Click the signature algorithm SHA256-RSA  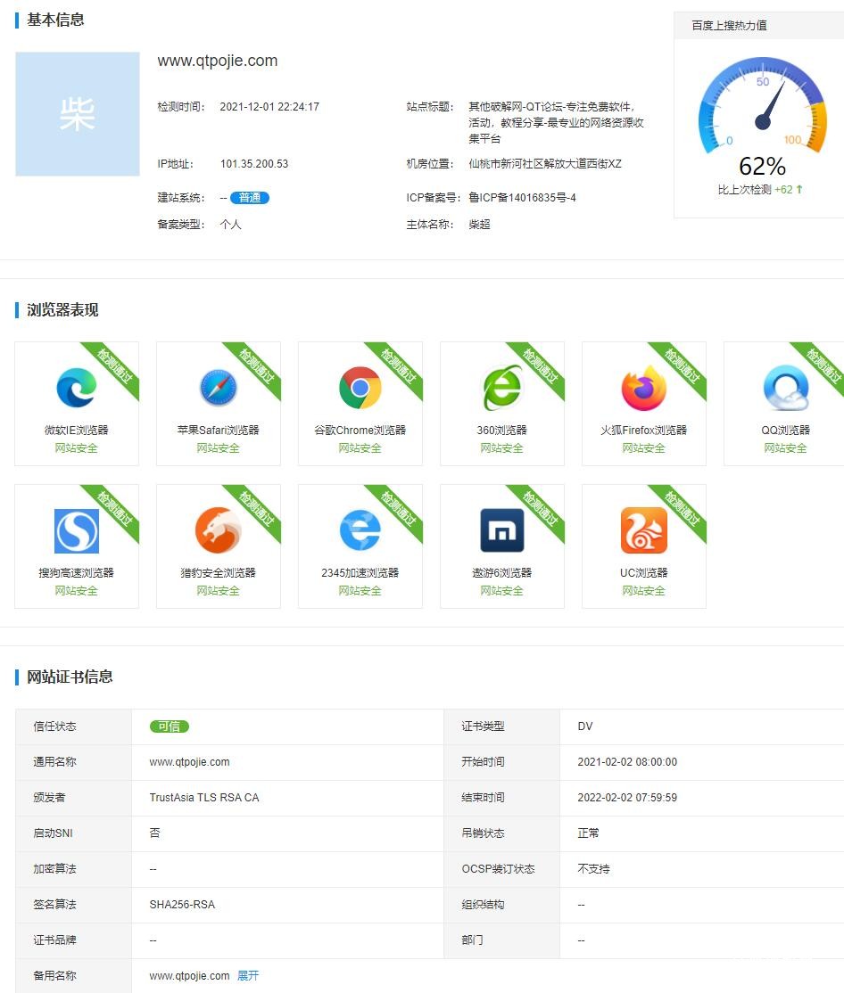click(x=182, y=905)
